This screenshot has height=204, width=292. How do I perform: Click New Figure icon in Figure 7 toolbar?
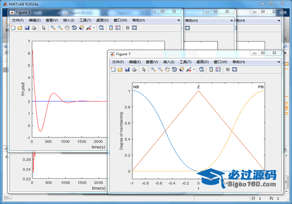pos(113,69)
